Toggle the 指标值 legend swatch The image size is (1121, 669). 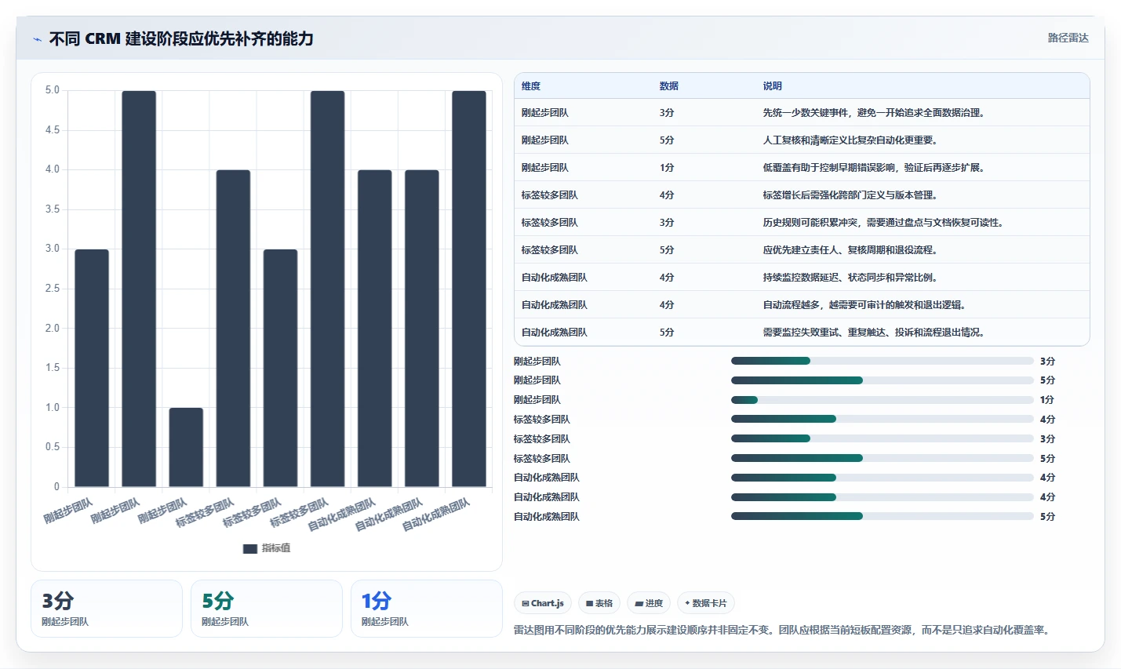[x=250, y=548]
